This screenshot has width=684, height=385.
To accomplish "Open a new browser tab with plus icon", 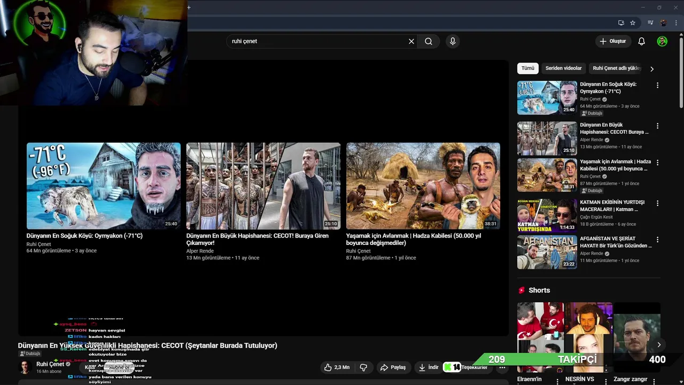I will (x=189, y=7).
